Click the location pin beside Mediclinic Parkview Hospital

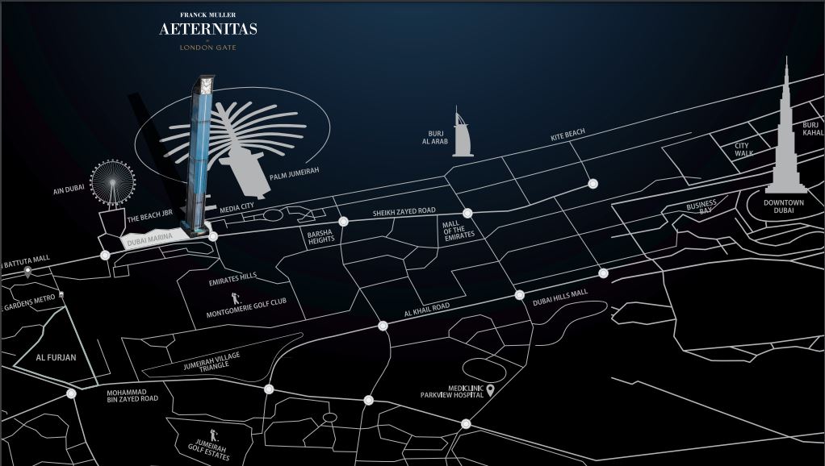pyautogui.click(x=490, y=390)
